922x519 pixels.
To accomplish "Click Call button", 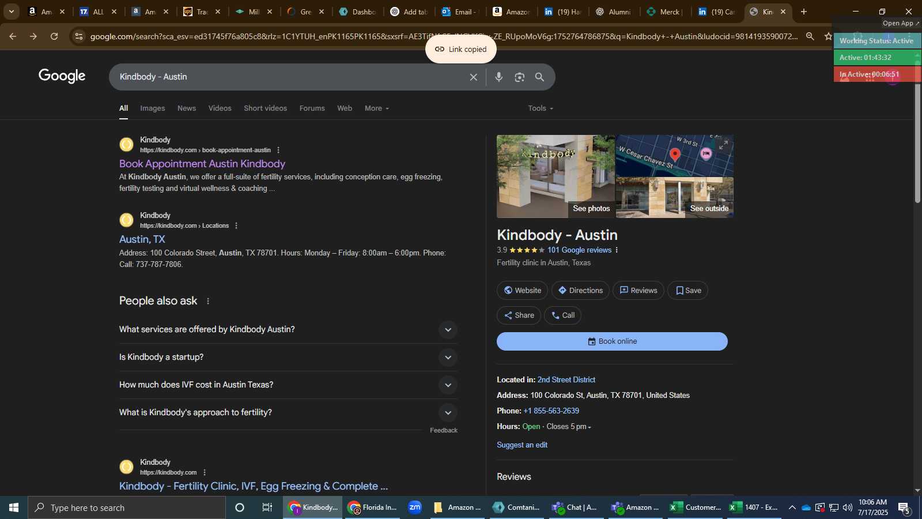I will tap(562, 315).
